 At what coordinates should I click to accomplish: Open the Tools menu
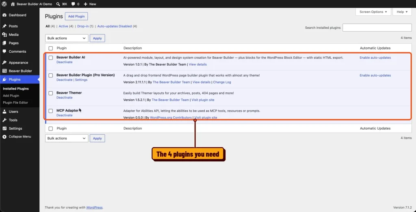click(13, 120)
